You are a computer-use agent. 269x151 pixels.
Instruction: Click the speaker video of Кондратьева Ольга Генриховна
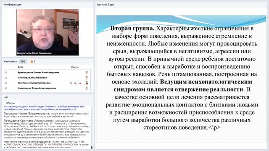(x=47, y=32)
